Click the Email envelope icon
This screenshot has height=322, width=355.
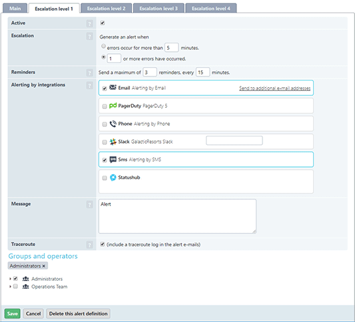(x=113, y=87)
